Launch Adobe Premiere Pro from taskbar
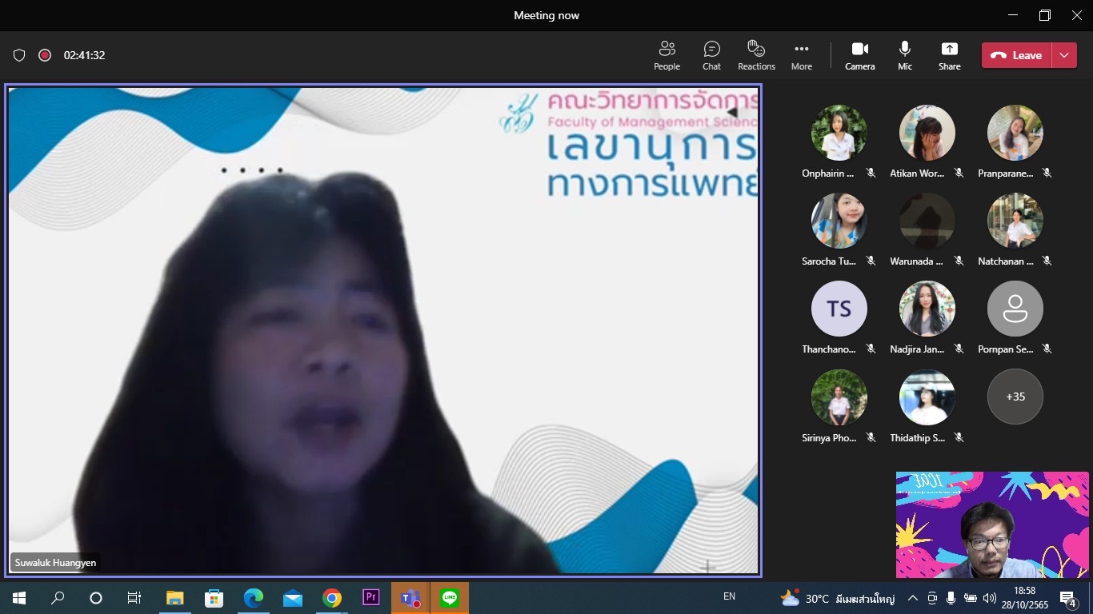1093x614 pixels. [371, 598]
